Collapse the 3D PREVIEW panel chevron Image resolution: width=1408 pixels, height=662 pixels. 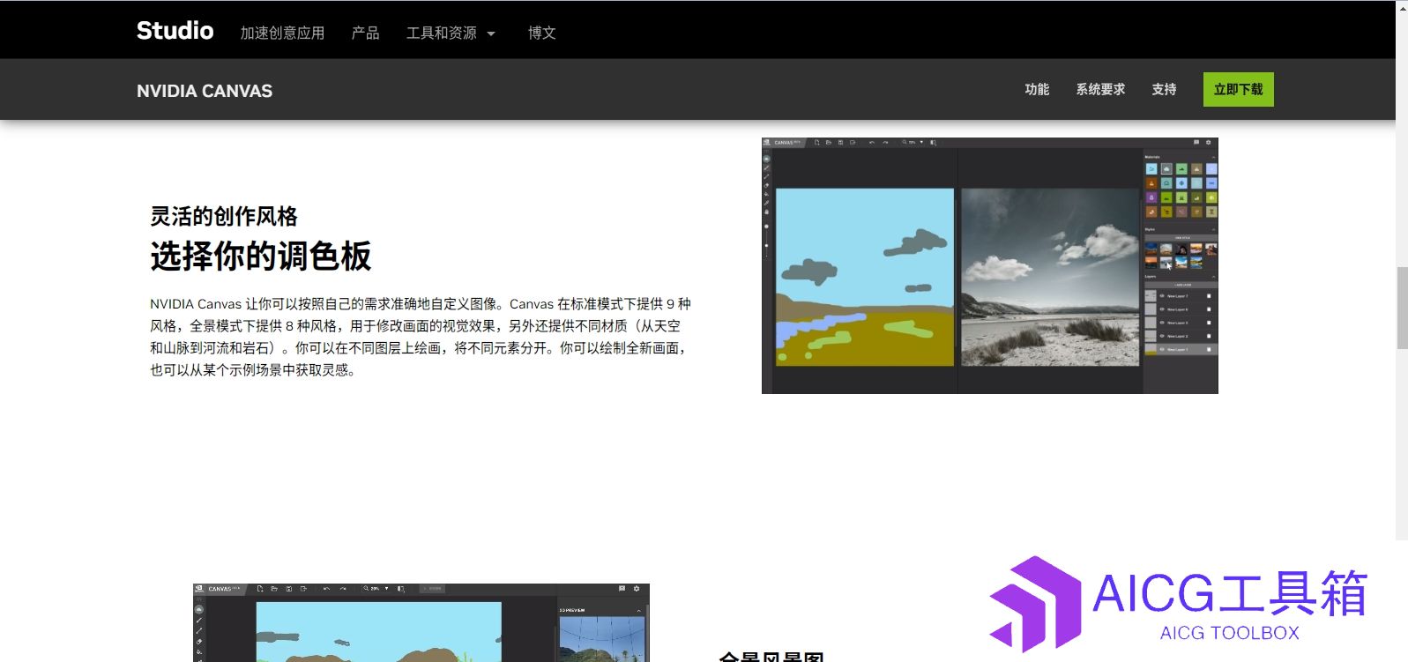tap(638, 611)
